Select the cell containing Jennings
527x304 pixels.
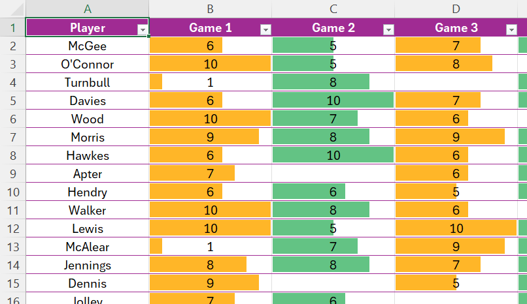tap(88, 266)
